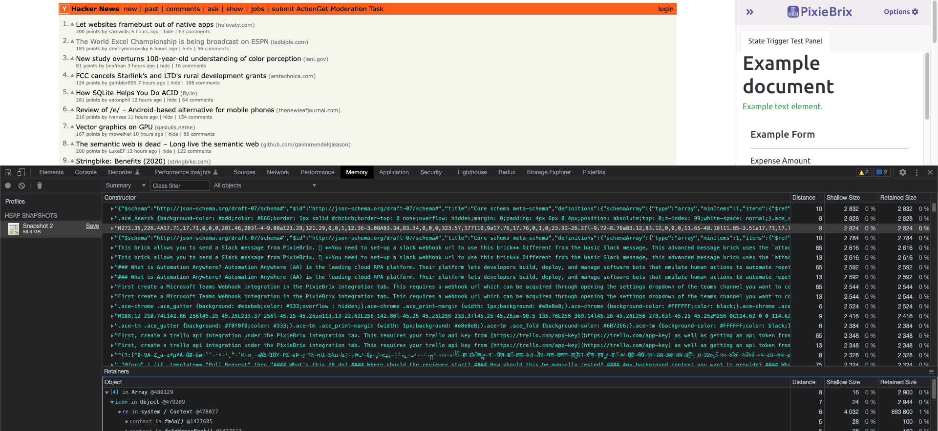
Task: Switch to the Sources tab
Action: [x=244, y=172]
